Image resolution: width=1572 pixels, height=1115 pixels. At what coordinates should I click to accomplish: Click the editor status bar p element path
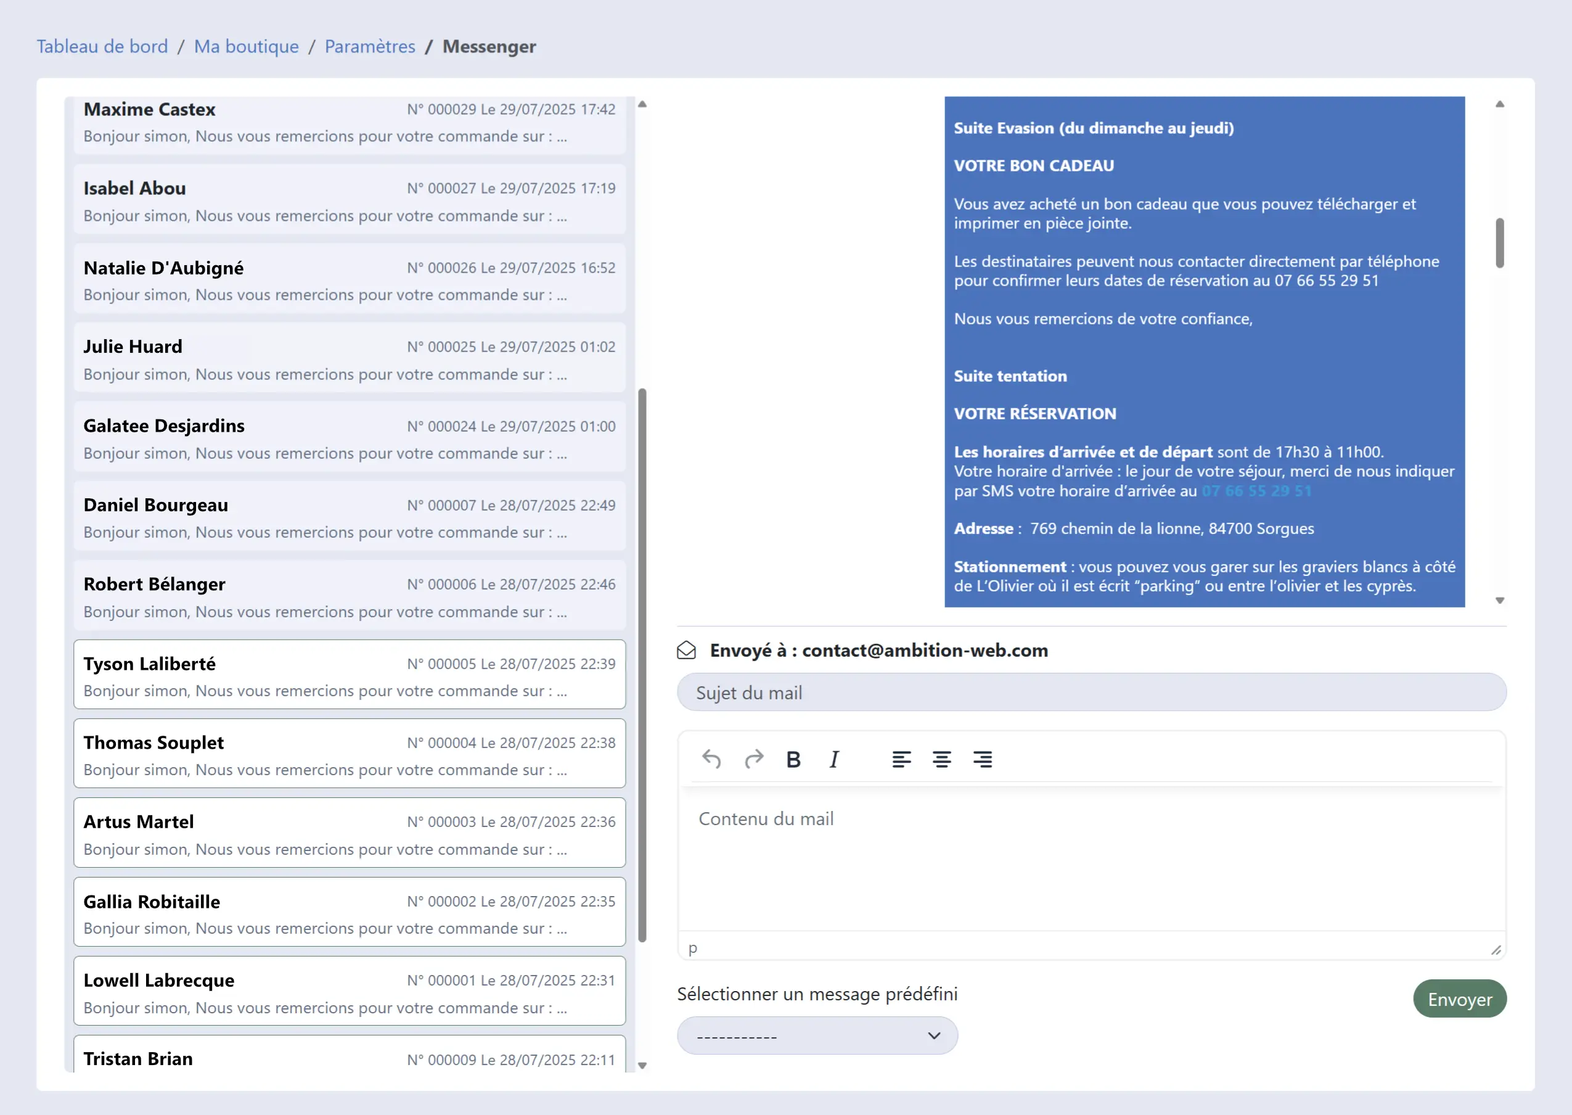click(693, 949)
